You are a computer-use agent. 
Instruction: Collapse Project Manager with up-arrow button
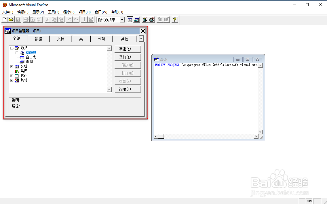[141, 39]
